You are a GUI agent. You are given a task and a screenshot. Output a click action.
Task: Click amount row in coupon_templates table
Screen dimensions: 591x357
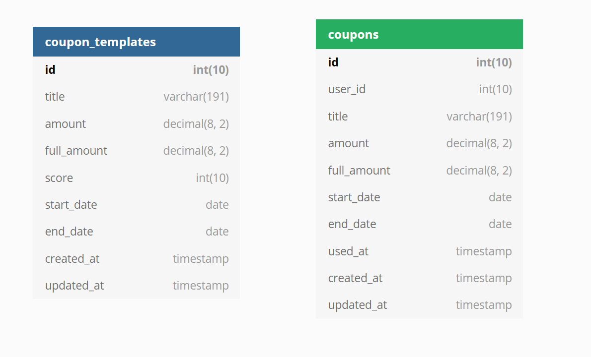(136, 124)
